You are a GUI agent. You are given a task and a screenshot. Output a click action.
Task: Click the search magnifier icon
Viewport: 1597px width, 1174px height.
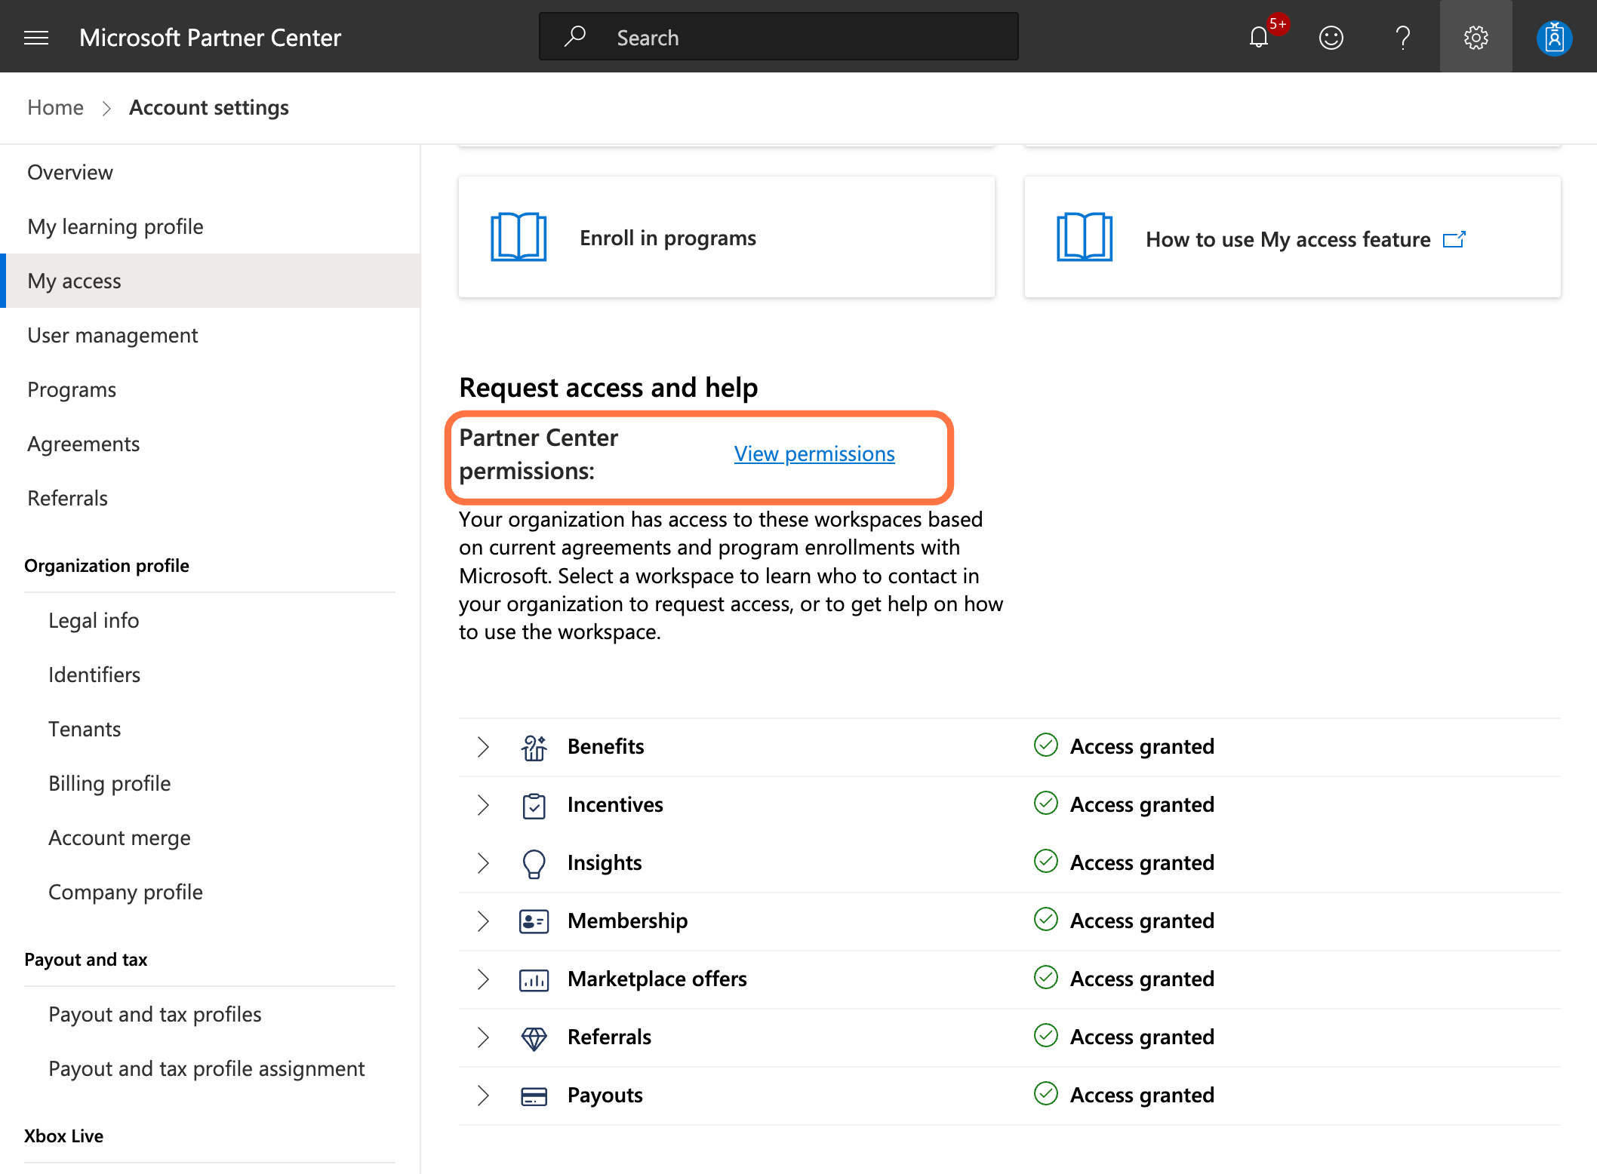(x=575, y=36)
